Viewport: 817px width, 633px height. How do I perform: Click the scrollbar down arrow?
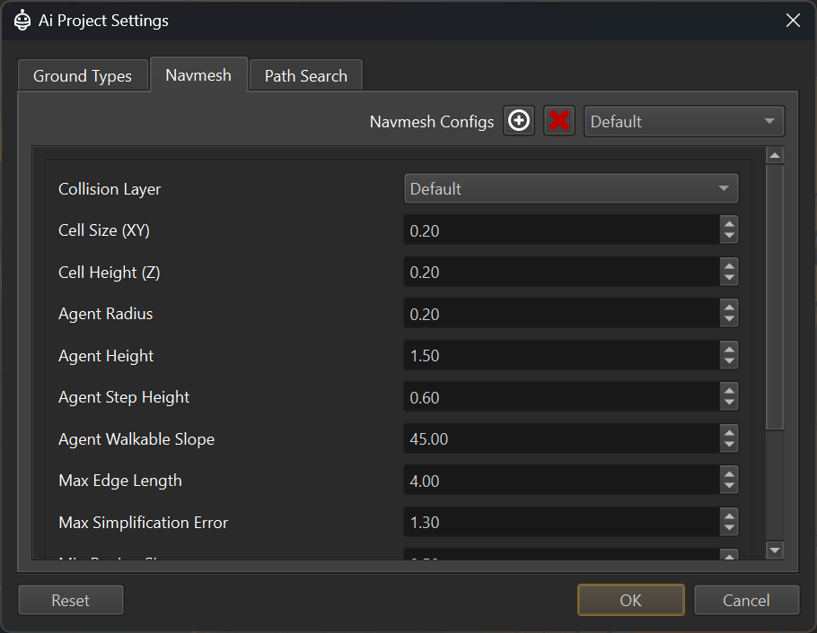point(775,550)
